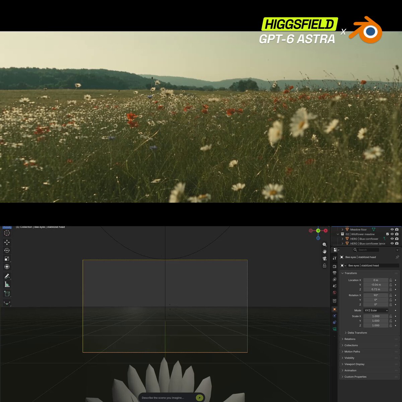Select the 3D Cursor tool
Viewport: 402px width, 402px height.
tap(7, 233)
